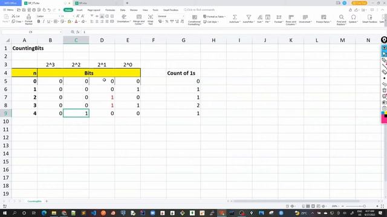Open a new document tab with plus
The height and width of the screenshot is (217, 387).
(127, 3)
